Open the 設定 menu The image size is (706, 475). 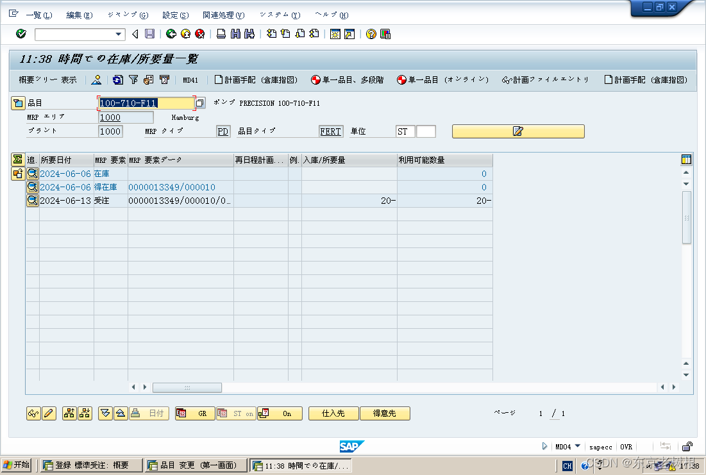tap(174, 15)
